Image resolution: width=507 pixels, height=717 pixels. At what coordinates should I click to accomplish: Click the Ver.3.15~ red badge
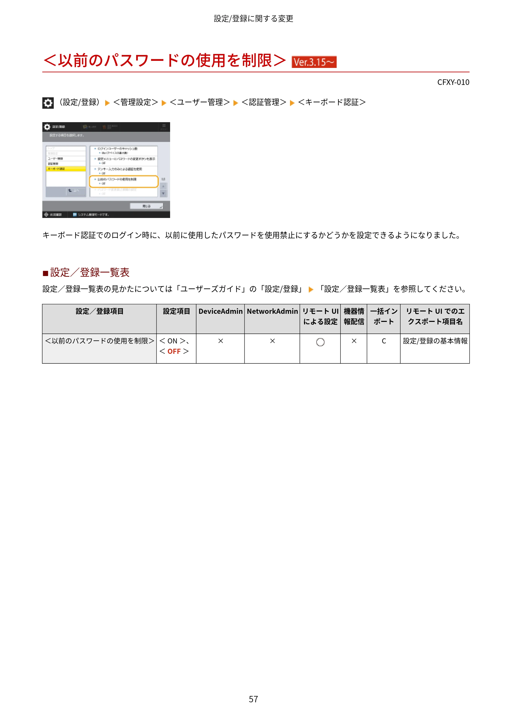(x=314, y=62)
